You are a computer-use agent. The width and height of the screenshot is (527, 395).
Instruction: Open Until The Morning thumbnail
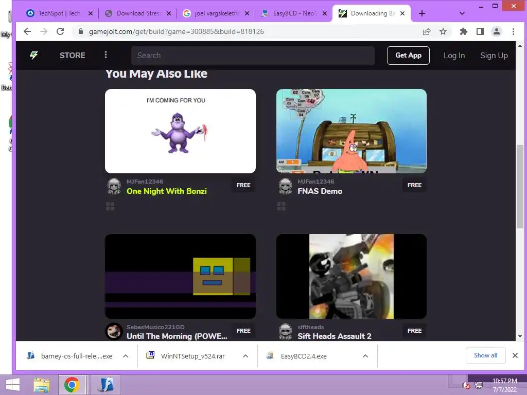tap(180, 276)
